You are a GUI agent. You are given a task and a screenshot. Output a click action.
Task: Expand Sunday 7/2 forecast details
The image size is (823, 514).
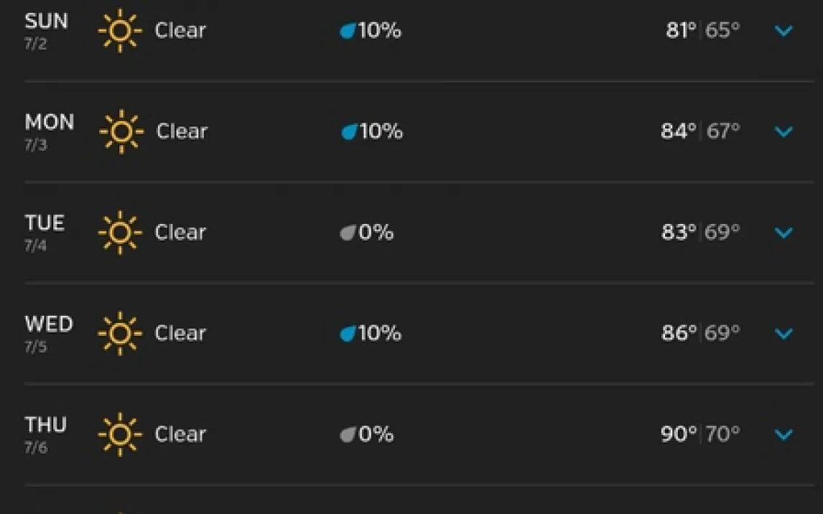pyautogui.click(x=784, y=31)
